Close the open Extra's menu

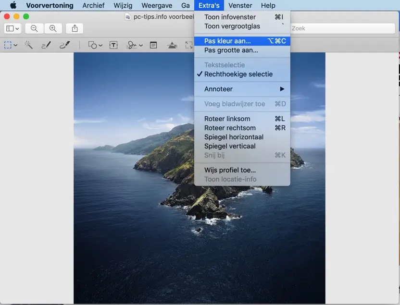click(209, 5)
